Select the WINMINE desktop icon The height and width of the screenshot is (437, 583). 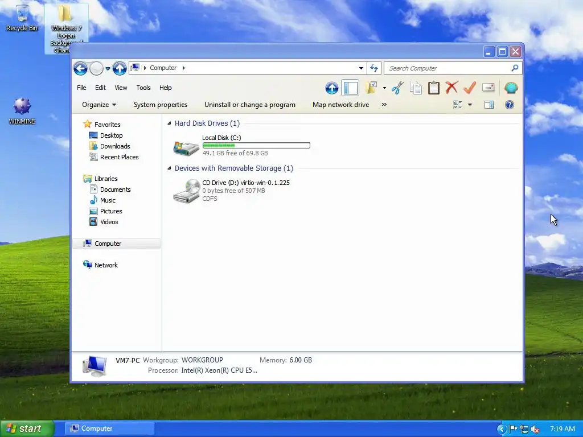coord(22,111)
